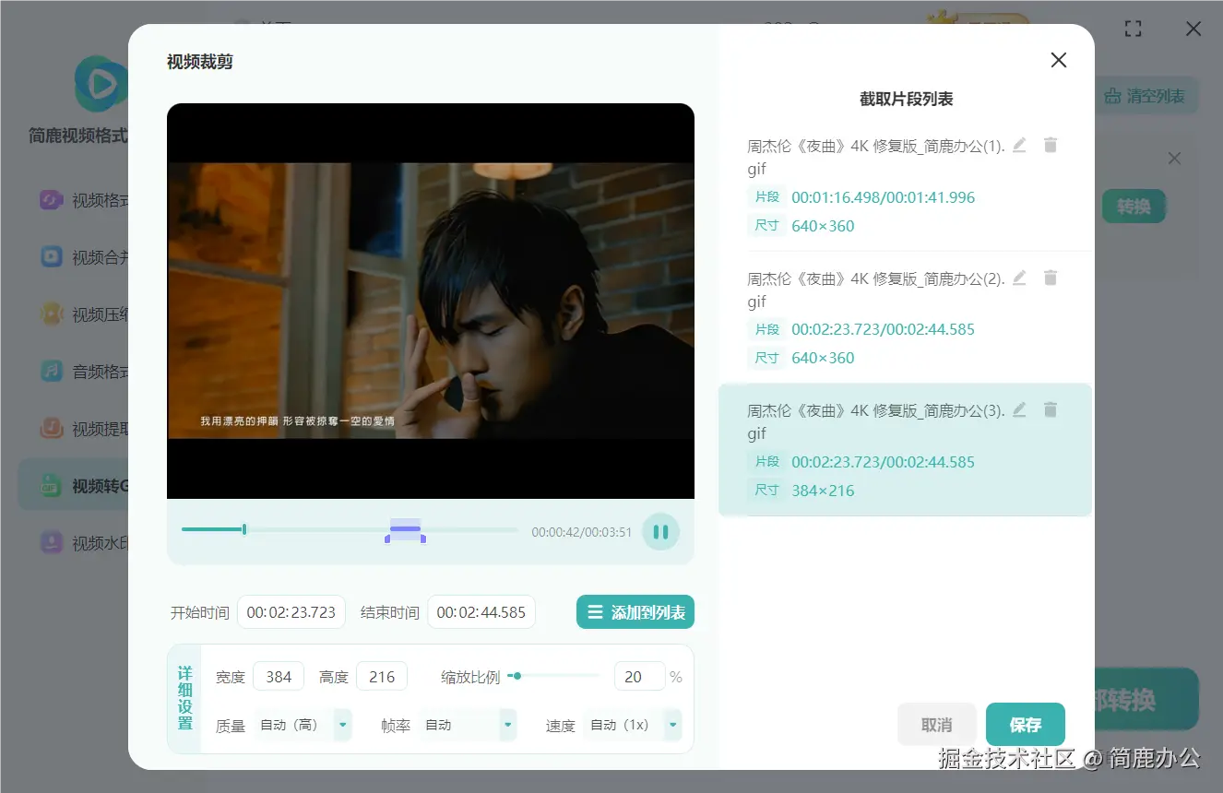Open 音频格式 in the background sidebar
Screen dimensions: 1223x793
[x=83, y=372]
